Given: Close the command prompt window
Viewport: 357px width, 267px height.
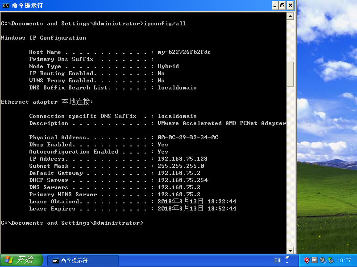Looking at the screenshot, I should point(291,5).
